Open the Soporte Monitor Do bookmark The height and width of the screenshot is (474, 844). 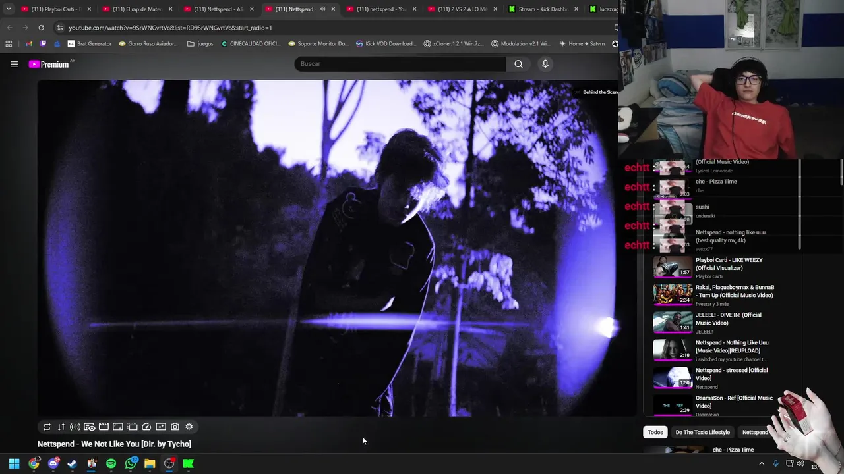(318, 44)
